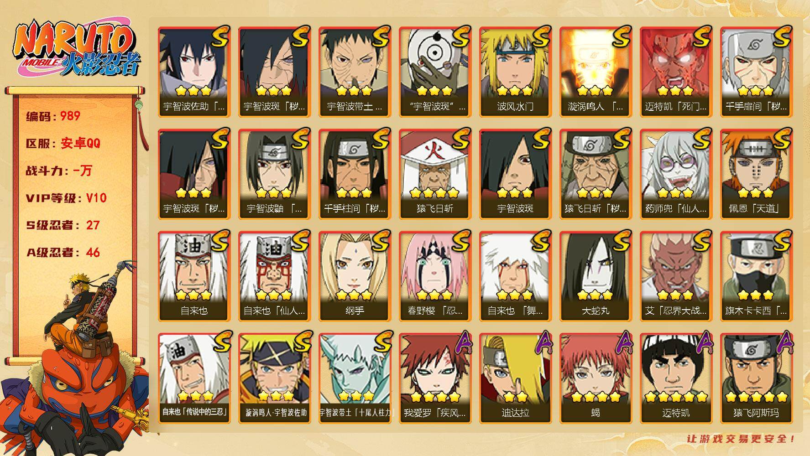Select the 波风水门 ninja card
The height and width of the screenshot is (456, 810).
click(515, 72)
